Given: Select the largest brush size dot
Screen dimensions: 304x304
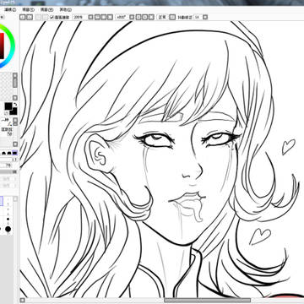Looking at the screenshot, I should (x=8, y=229).
